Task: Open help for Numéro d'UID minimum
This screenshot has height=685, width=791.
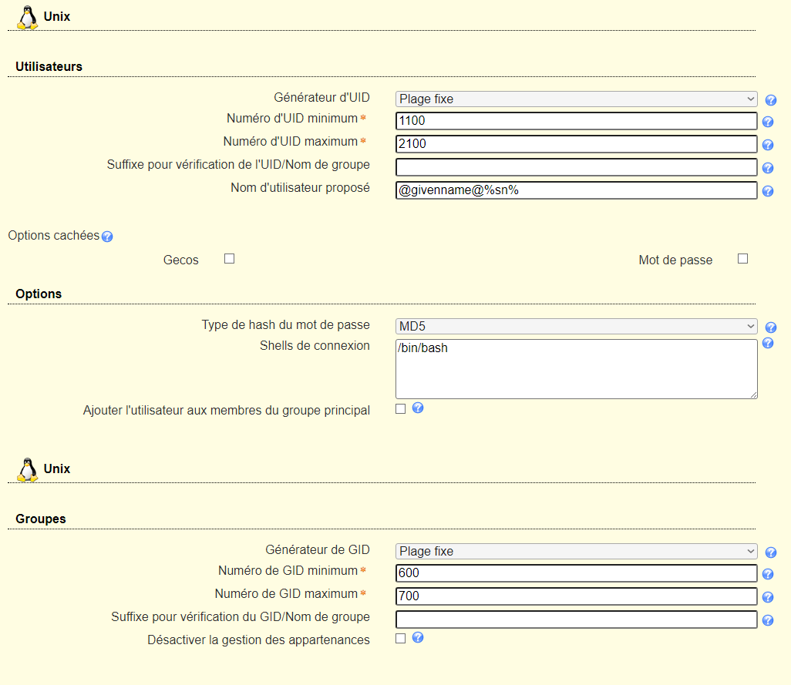Action: [768, 122]
